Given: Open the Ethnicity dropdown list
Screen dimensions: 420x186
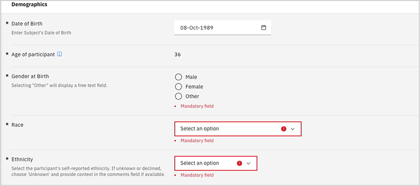Looking at the screenshot, I should click(x=216, y=163).
